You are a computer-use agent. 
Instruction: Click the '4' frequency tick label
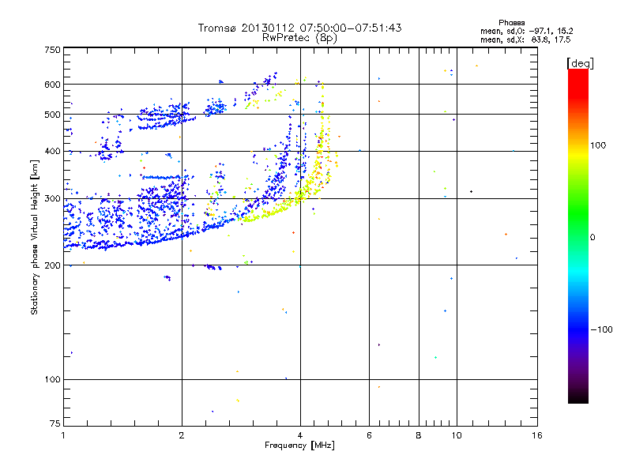pos(300,435)
